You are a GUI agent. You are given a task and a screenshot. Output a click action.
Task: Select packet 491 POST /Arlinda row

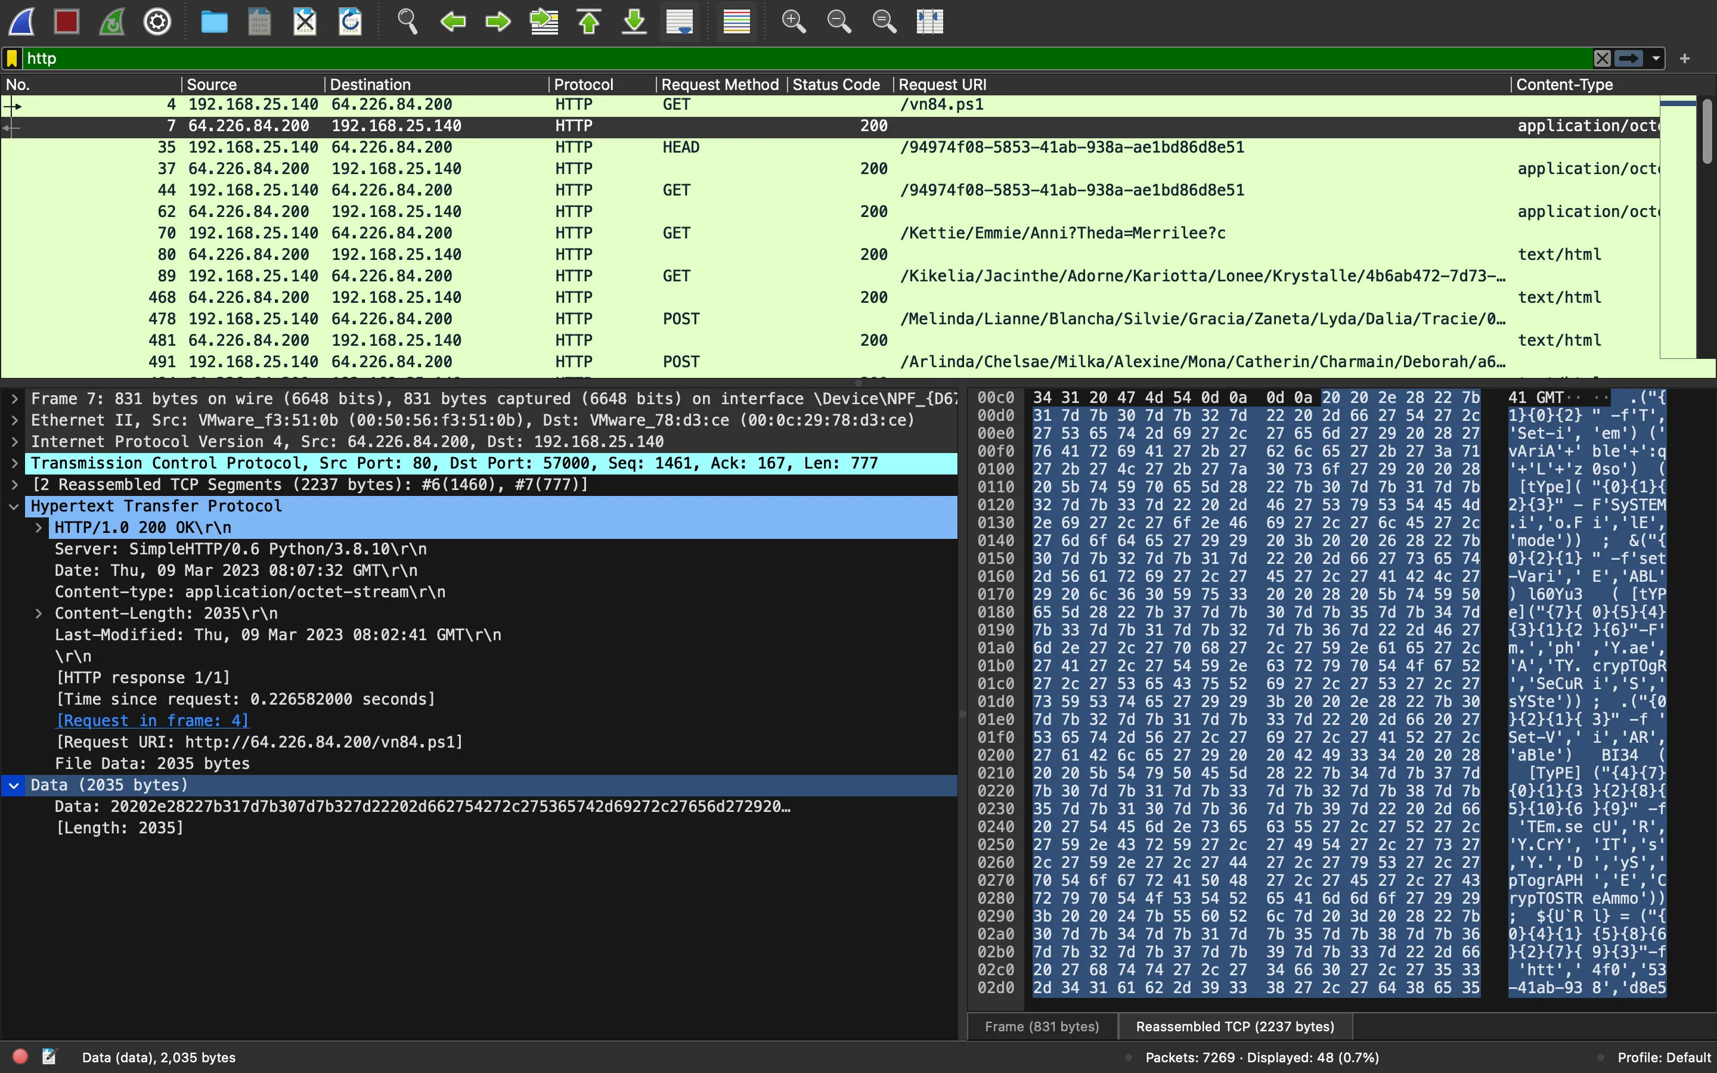tap(830, 362)
